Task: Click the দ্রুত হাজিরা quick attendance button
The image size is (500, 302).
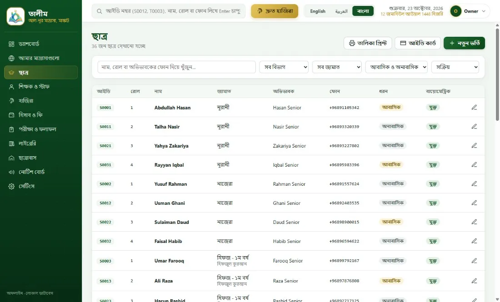Action: point(275,11)
